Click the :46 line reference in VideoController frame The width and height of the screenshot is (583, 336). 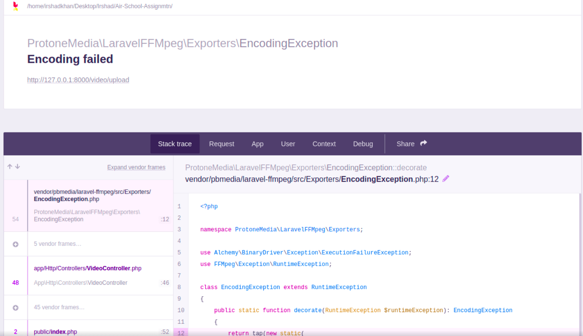(165, 283)
